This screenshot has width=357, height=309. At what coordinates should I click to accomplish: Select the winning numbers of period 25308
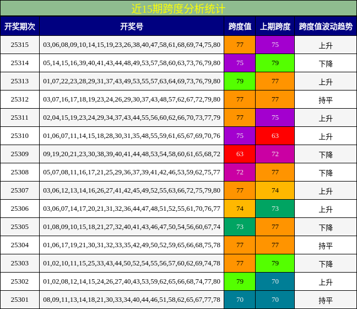[x=132, y=172]
